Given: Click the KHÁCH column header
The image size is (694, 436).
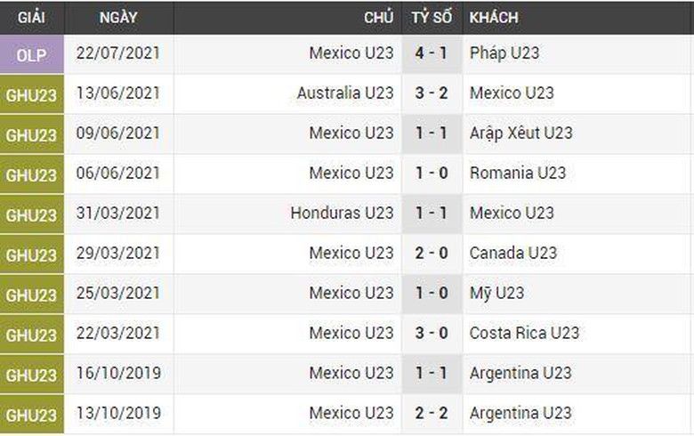Looking at the screenshot, I should (x=494, y=18).
